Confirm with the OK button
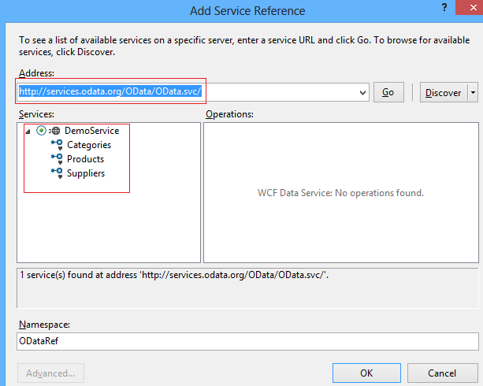Screen dimensions: 483x386 [x=366, y=373]
